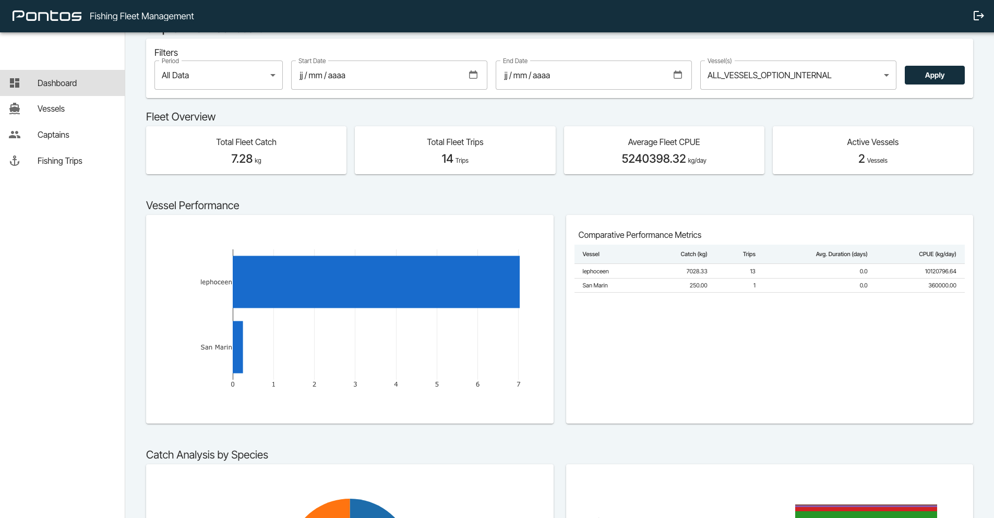The image size is (994, 518).
Task: Click the Vessels ship icon
Action: (15, 109)
